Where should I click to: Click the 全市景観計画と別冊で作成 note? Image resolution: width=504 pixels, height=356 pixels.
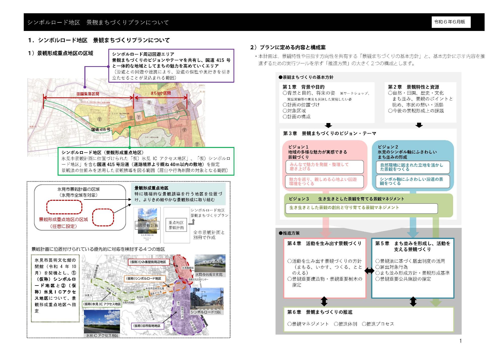(x=209, y=235)
